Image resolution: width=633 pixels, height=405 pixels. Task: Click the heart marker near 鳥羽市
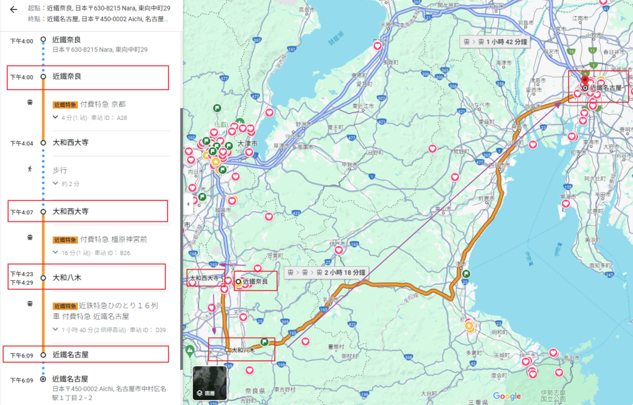point(553,353)
